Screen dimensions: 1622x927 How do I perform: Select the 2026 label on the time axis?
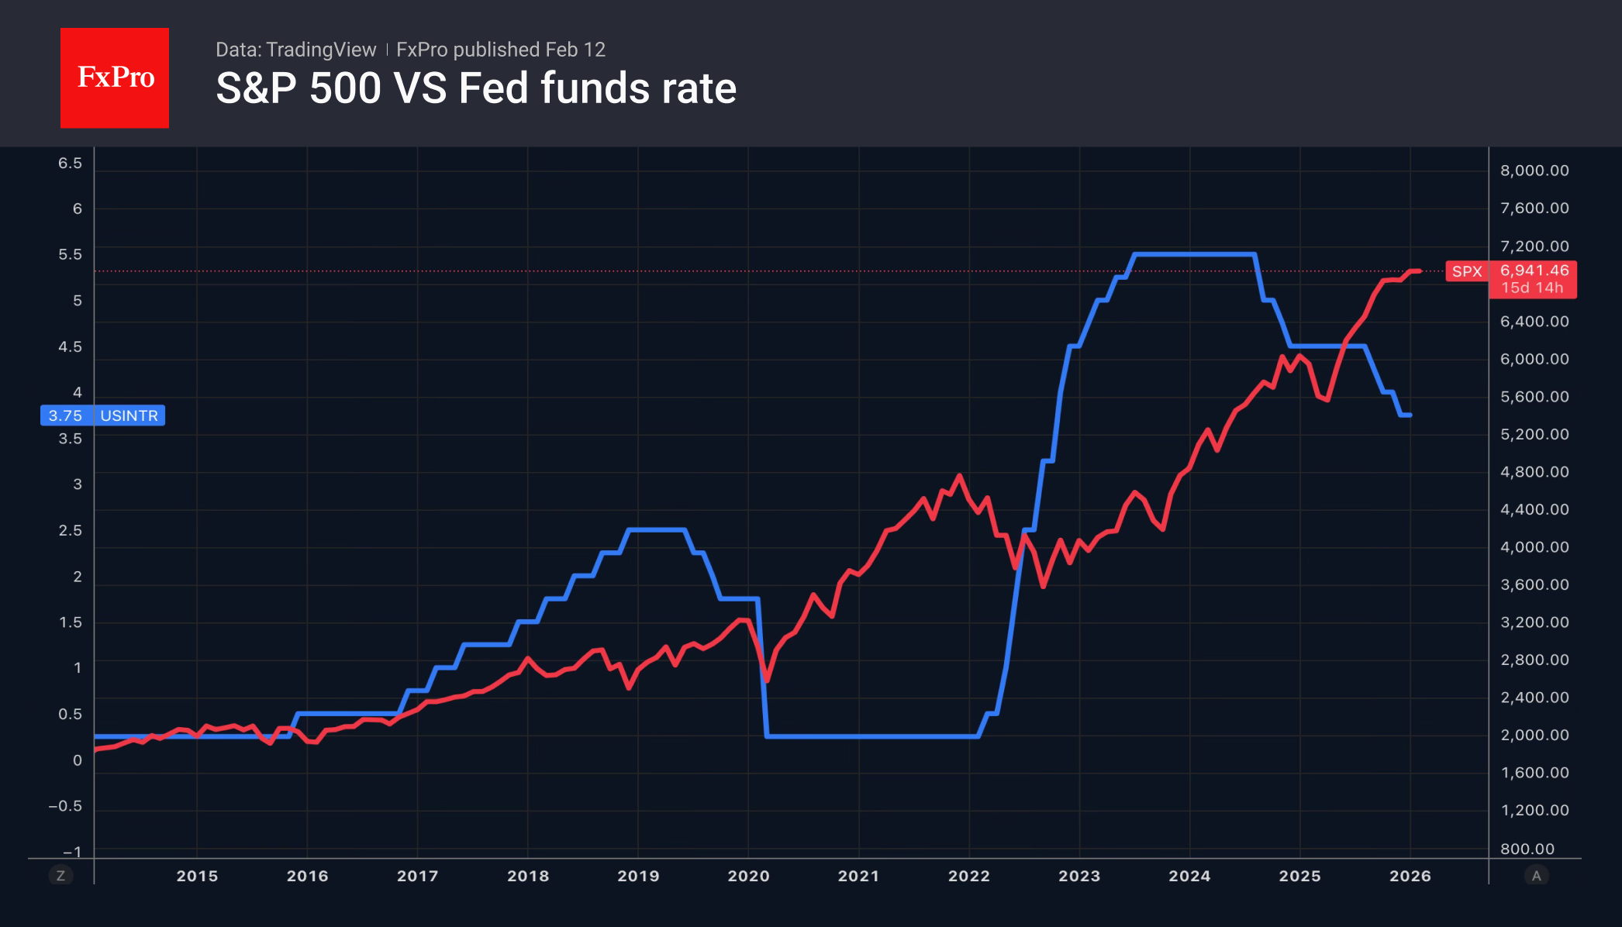coord(1410,876)
